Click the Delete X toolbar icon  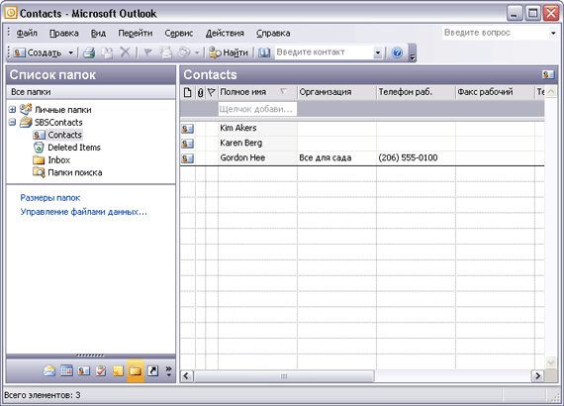[125, 52]
